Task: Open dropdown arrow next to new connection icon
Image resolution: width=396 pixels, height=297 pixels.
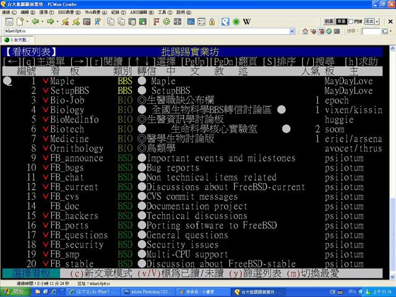Action: pos(27,22)
